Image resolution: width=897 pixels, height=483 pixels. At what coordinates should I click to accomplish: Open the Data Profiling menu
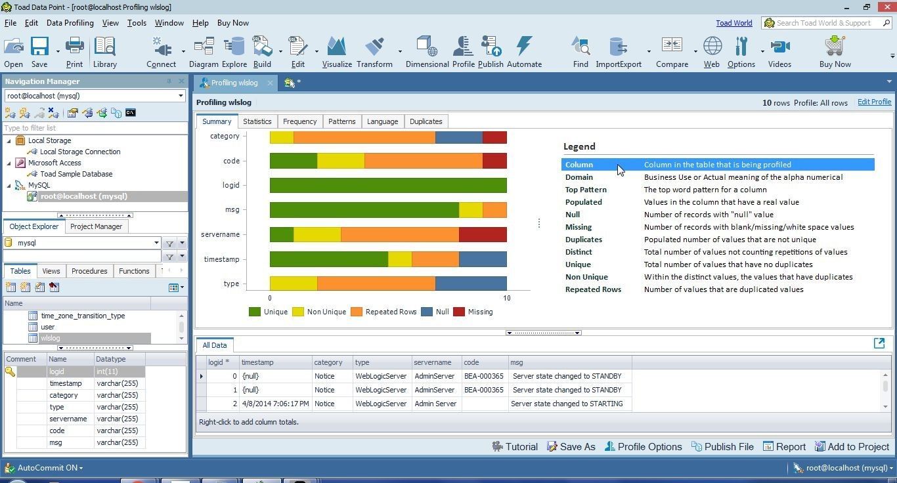coord(70,23)
